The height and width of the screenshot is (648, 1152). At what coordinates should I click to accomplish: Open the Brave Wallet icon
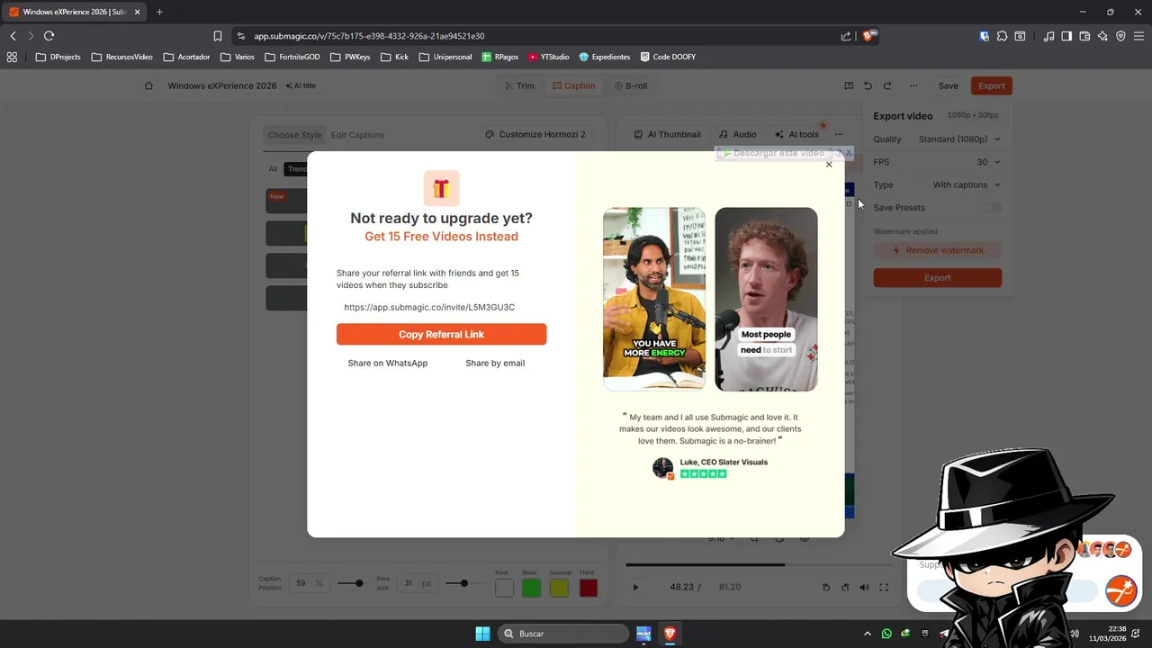[x=1084, y=36]
